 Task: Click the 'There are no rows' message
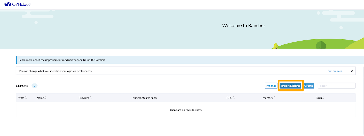[x=186, y=110]
